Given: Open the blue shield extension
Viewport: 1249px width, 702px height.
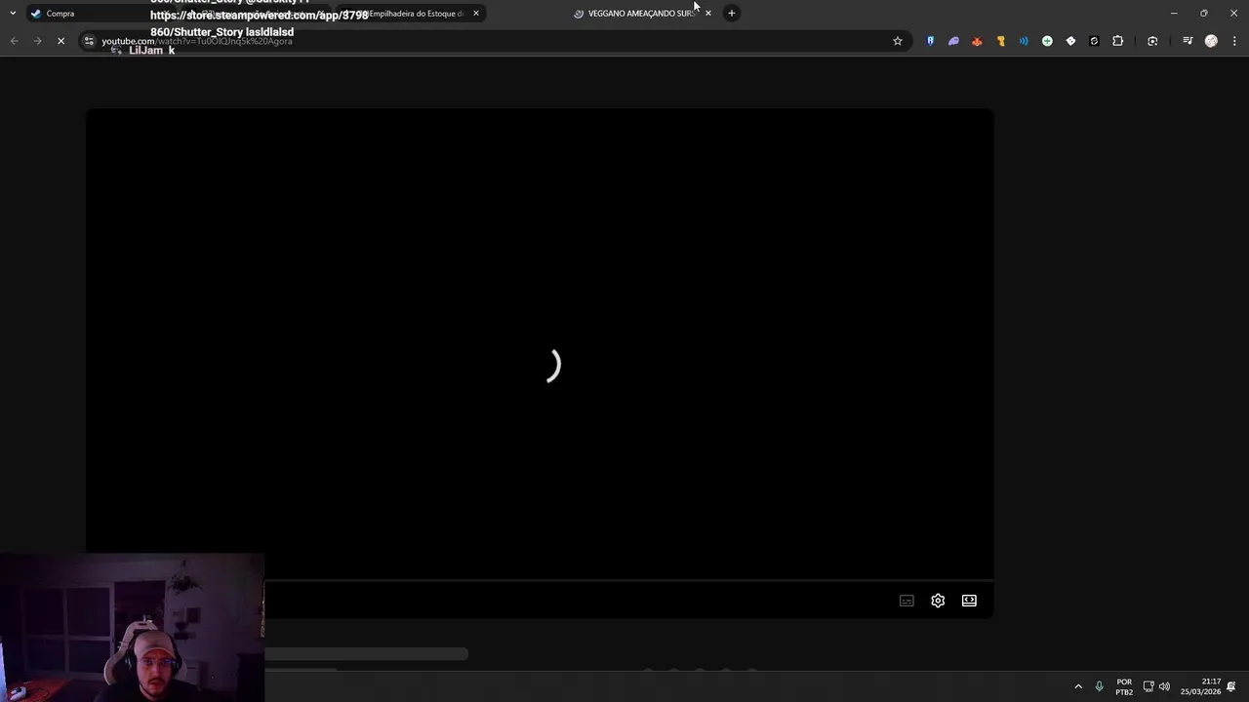Looking at the screenshot, I should click(930, 41).
